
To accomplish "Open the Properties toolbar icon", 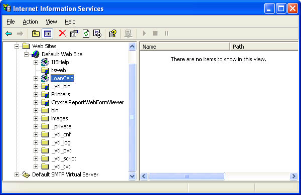I will coord(74,34).
